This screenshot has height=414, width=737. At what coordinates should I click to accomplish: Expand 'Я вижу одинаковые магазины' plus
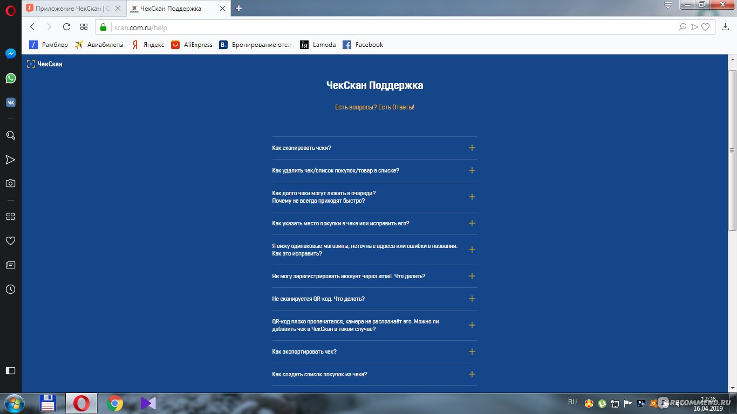click(472, 250)
